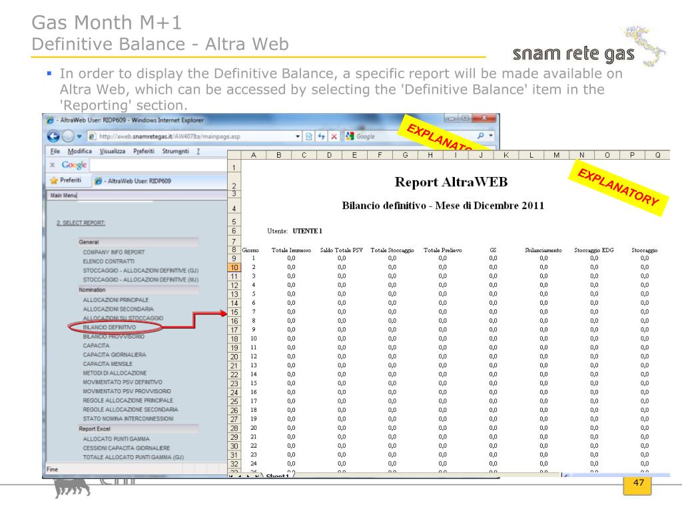
Task: Click the Stoccaggio EDG heading cell
Action: (x=593, y=250)
